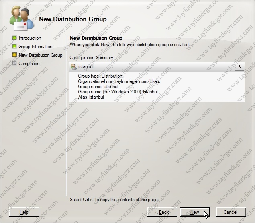This screenshot has height=223, width=255.
Task: Click the 'Configuration Summary:' label
Action: (92, 58)
